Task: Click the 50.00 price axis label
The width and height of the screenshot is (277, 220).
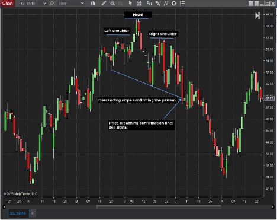Action: click(x=269, y=72)
